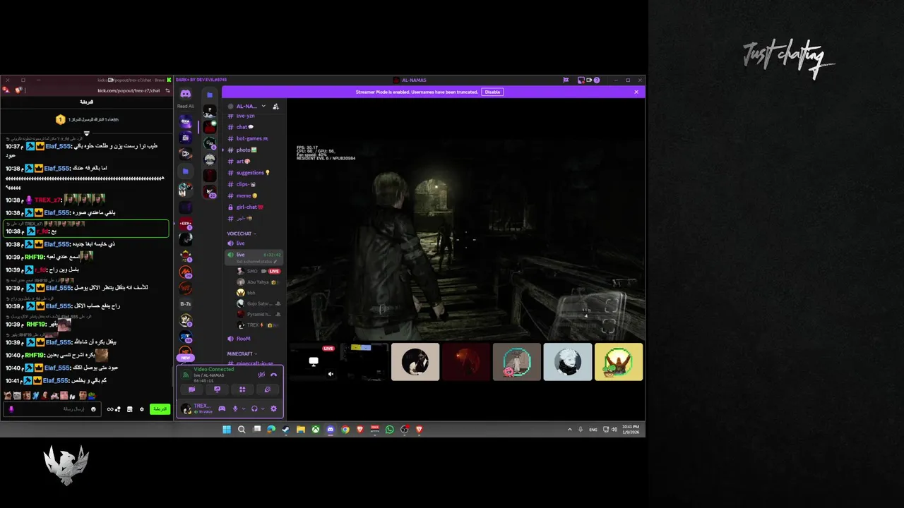
Task: Mute the live stream thumbnail audio
Action: click(x=331, y=374)
